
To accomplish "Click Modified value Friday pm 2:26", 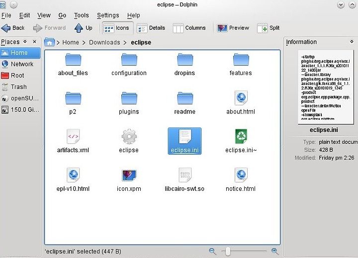I will tap(337, 158).
